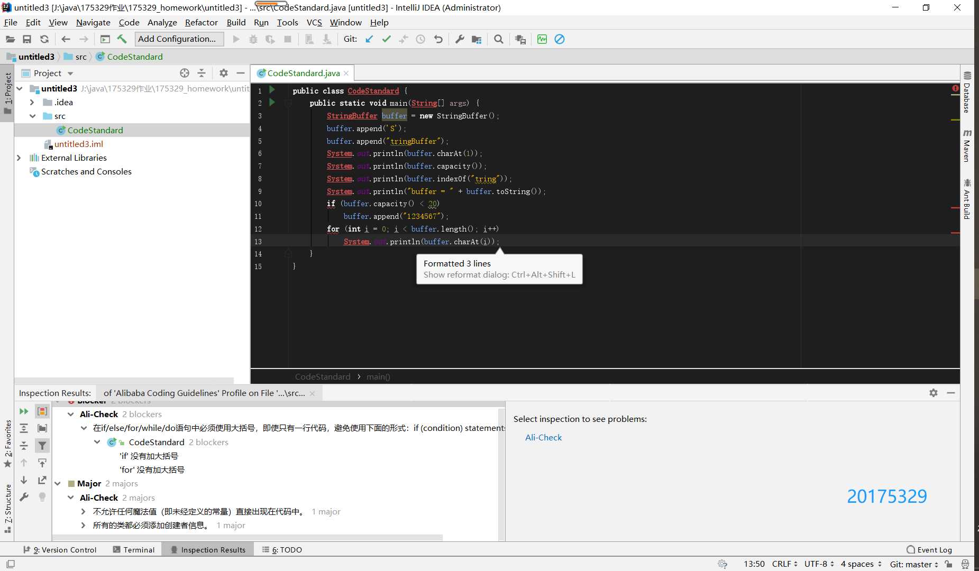Toggle the 1: Project side tab
Screen dimensions: 979x571
[x=7, y=94]
